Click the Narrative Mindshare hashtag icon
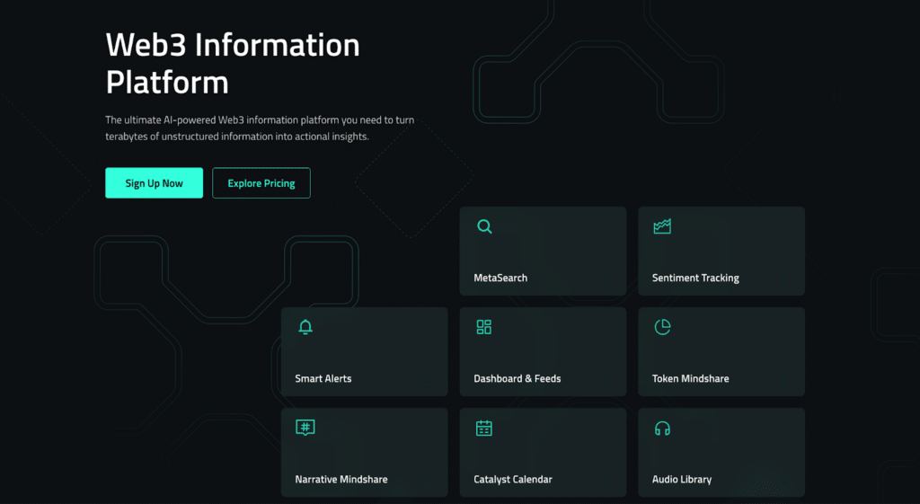Image resolution: width=920 pixels, height=504 pixels. (x=305, y=428)
